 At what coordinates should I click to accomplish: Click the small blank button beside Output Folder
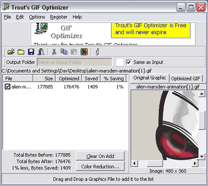pyautogui.click(x=120, y=62)
